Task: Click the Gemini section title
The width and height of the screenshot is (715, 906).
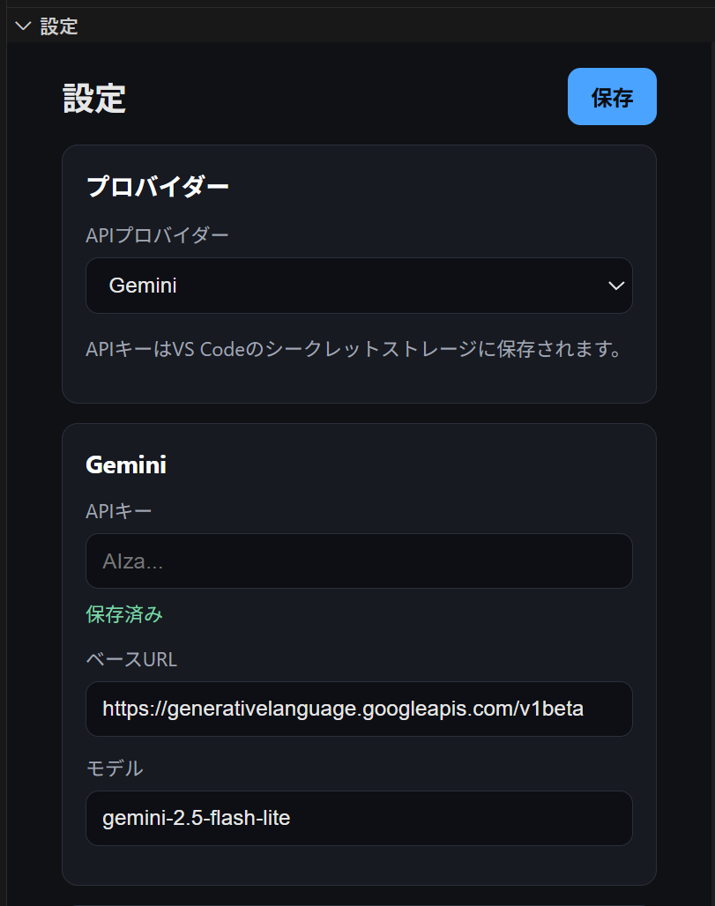Action: [126, 464]
